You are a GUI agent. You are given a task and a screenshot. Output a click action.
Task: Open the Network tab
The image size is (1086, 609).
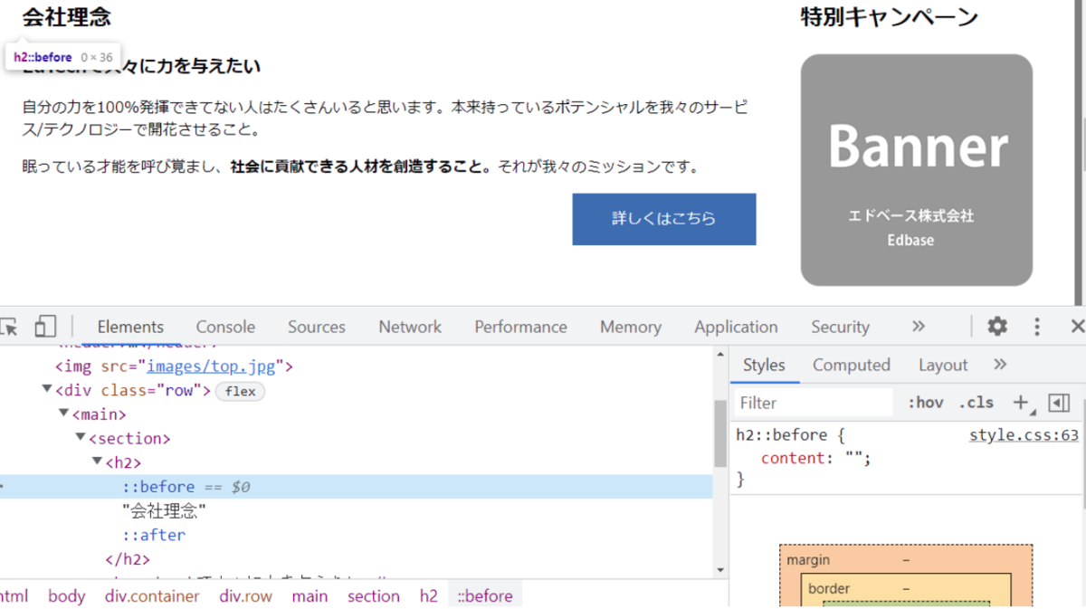(x=410, y=327)
